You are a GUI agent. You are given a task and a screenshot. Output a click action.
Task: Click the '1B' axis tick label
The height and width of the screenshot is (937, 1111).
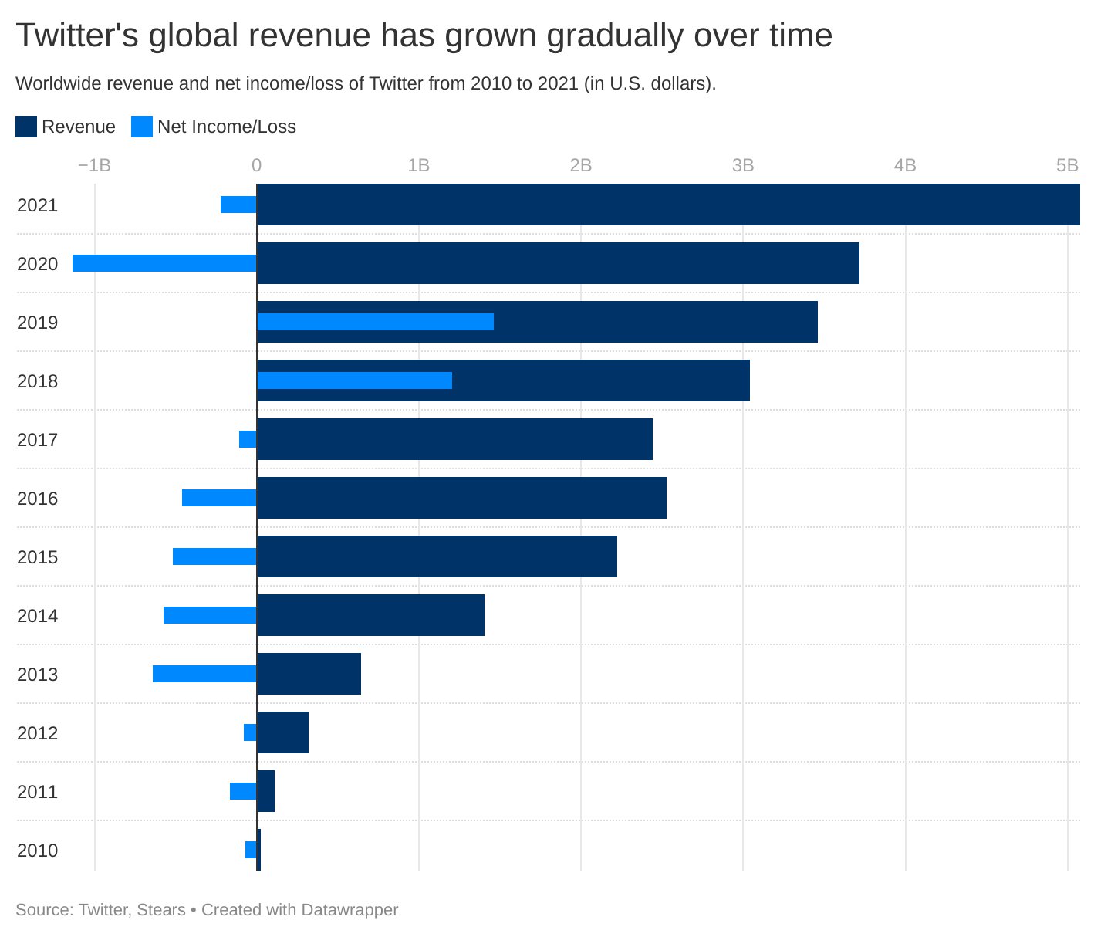click(419, 165)
